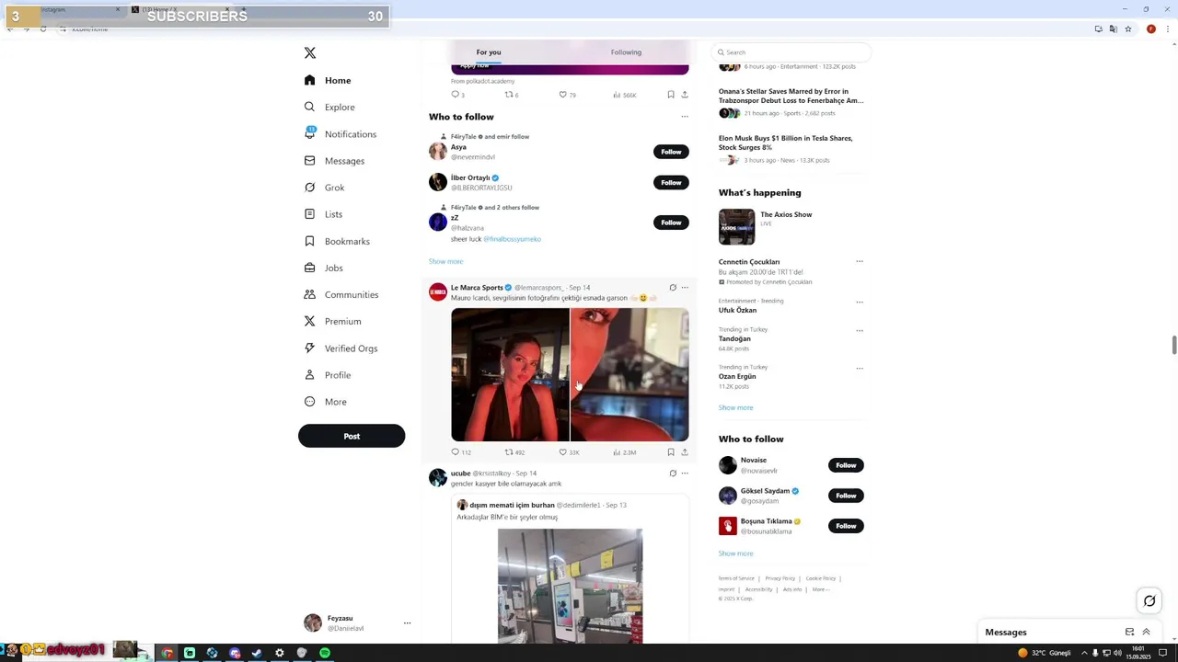Bookmark the polkadot.academy promoted post

click(x=671, y=95)
